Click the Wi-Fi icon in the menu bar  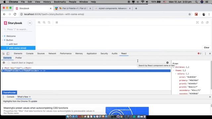[142, 2]
